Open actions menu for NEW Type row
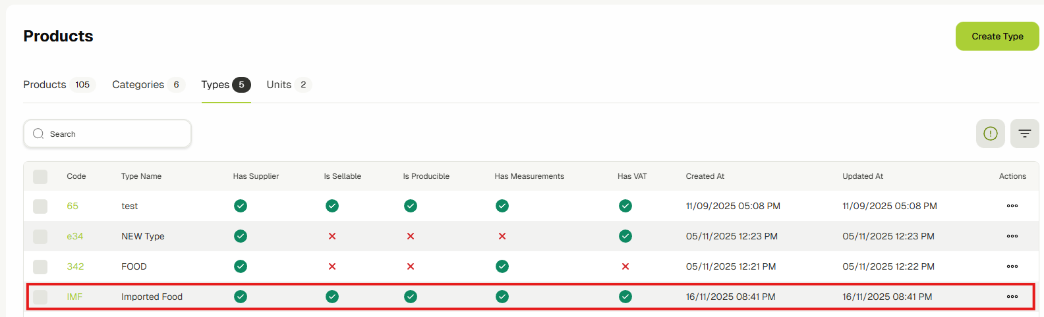This screenshot has width=1044, height=317. pos(1012,236)
